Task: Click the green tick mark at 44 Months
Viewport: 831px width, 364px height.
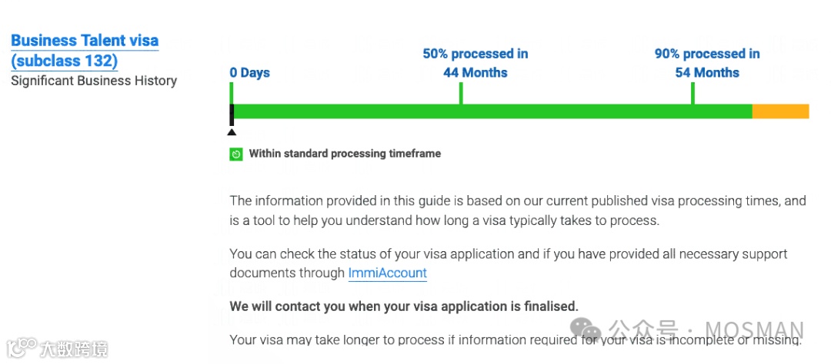Action: tap(460, 93)
